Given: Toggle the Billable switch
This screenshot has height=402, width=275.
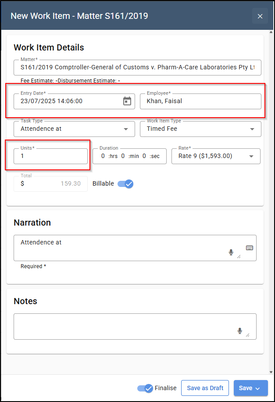Looking at the screenshot, I should coord(125,184).
